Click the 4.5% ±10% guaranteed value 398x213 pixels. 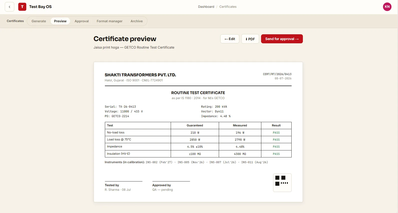click(x=195, y=147)
